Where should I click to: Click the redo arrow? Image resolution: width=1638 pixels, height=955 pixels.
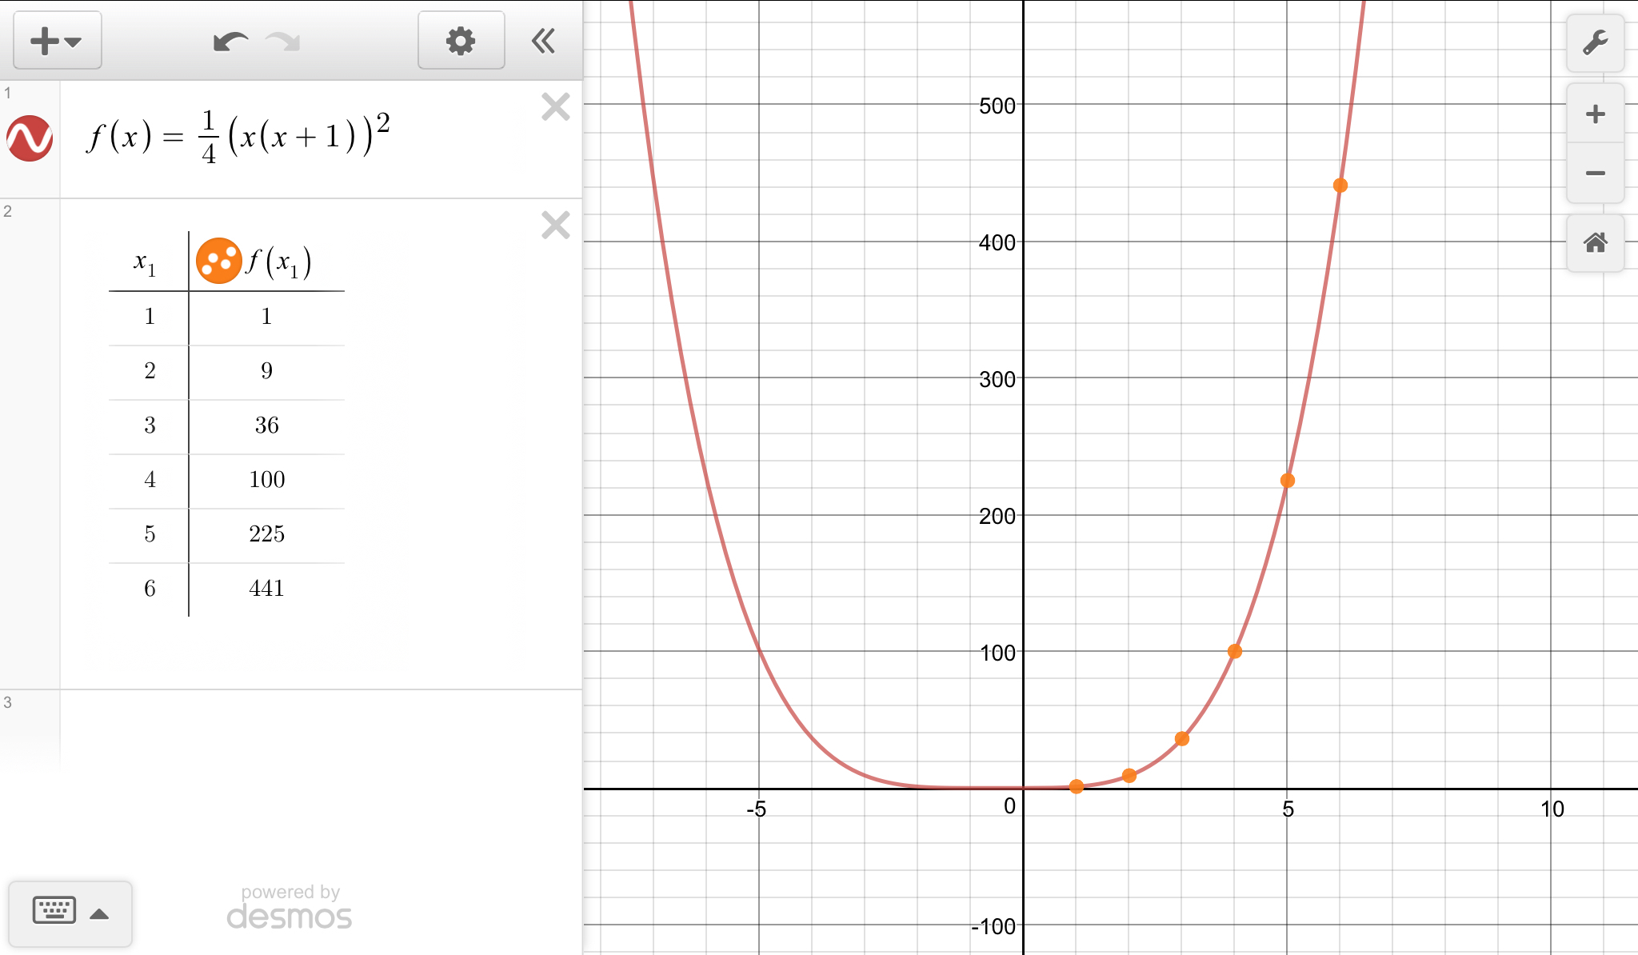283,42
